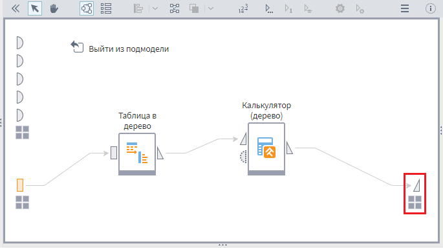Activate the hand pan tool
Viewport: 443px width, 248px height.
click(54, 8)
